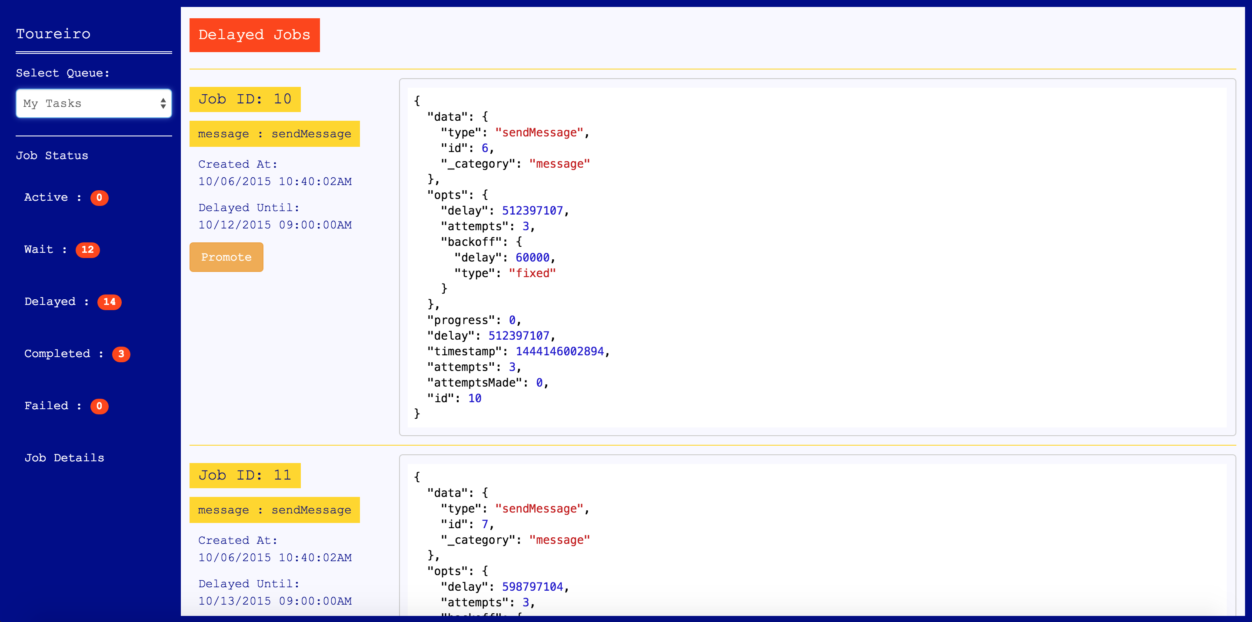Open the Delayed jobs list
The image size is (1252, 622).
point(50,301)
